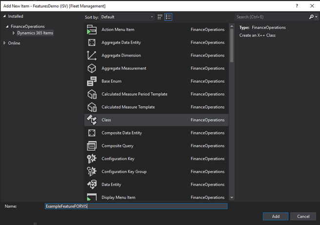Viewport: 320px width, 225px height.
Task: Select Composite Query in the list
Action: [x=117, y=146]
